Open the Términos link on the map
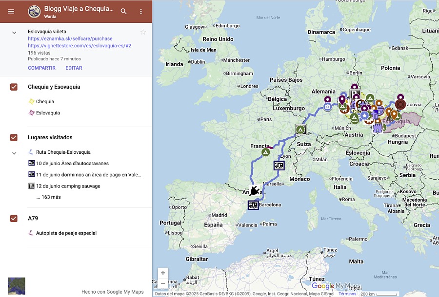 point(347,294)
